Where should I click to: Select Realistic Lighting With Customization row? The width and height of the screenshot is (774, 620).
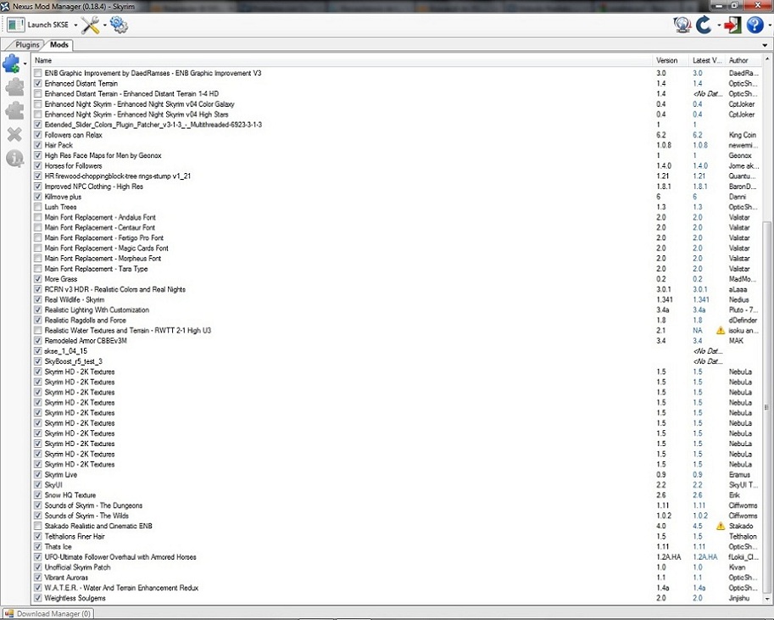pos(398,310)
